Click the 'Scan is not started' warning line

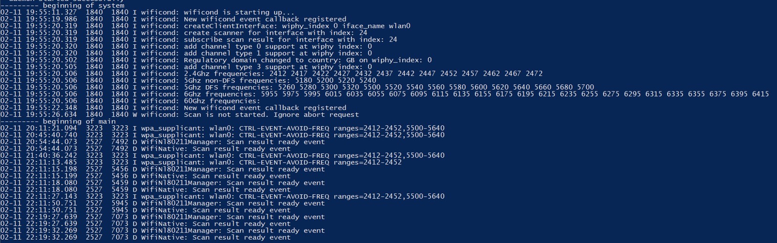pos(180,114)
